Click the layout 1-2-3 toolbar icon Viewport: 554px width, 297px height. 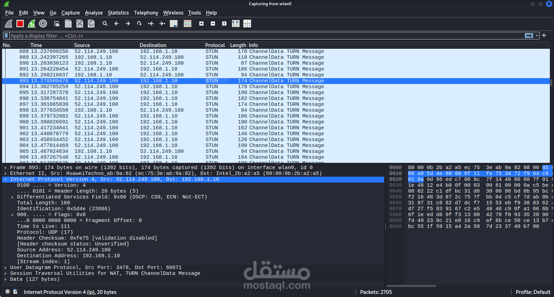coord(247,24)
